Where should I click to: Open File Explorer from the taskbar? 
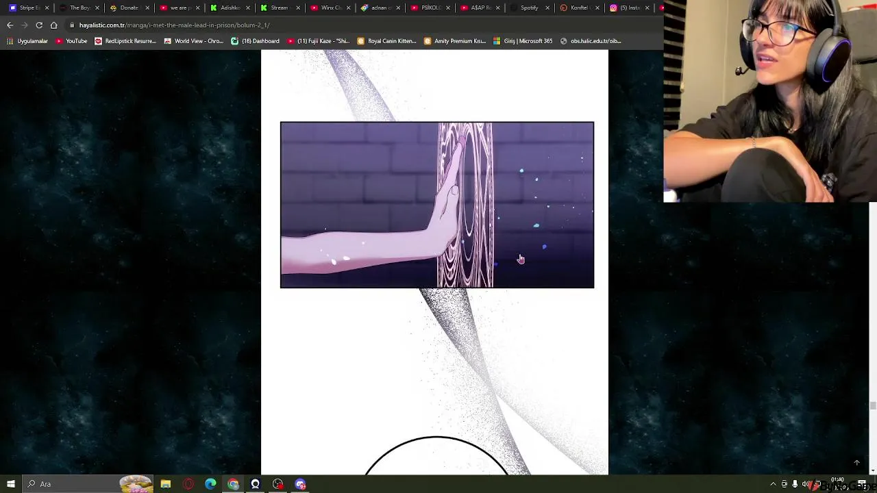(166, 484)
